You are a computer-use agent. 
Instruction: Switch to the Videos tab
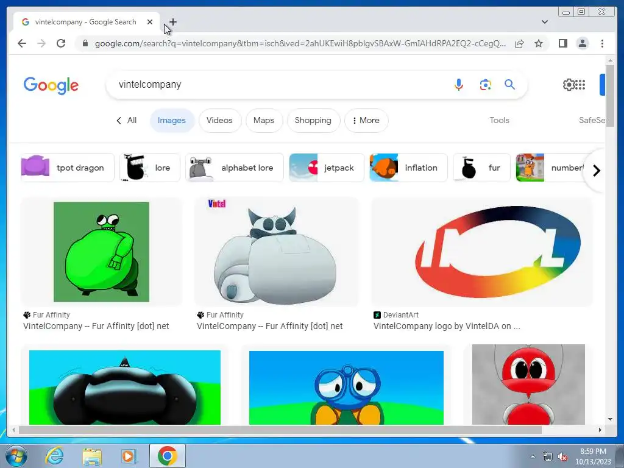click(219, 120)
